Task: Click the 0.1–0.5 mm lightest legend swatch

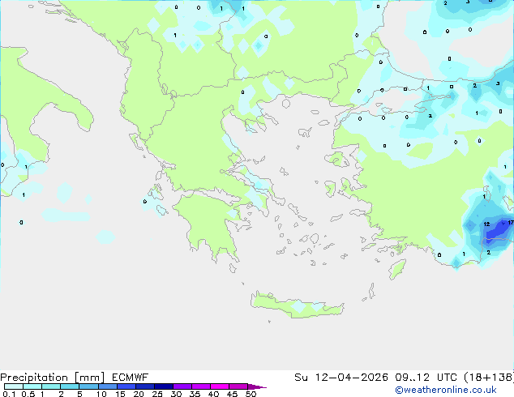Action: click(x=14, y=386)
